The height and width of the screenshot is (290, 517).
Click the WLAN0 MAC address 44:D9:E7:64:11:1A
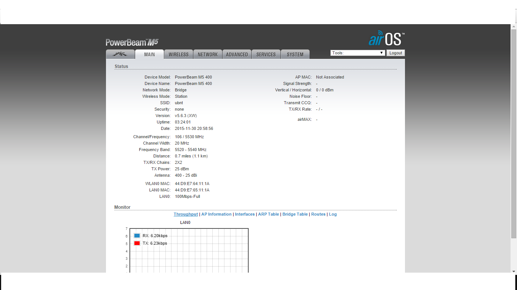click(192, 184)
